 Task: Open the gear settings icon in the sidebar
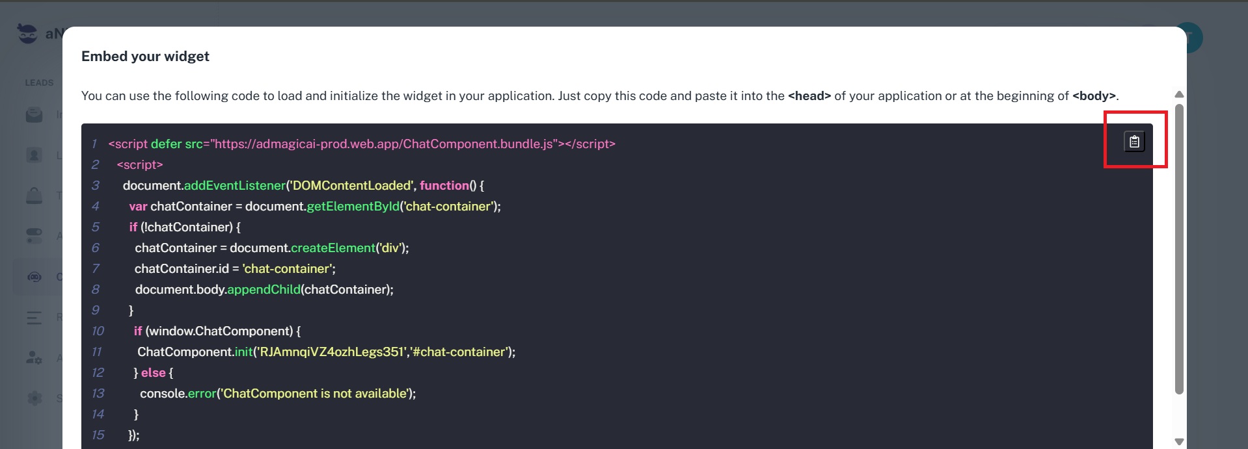coord(34,398)
